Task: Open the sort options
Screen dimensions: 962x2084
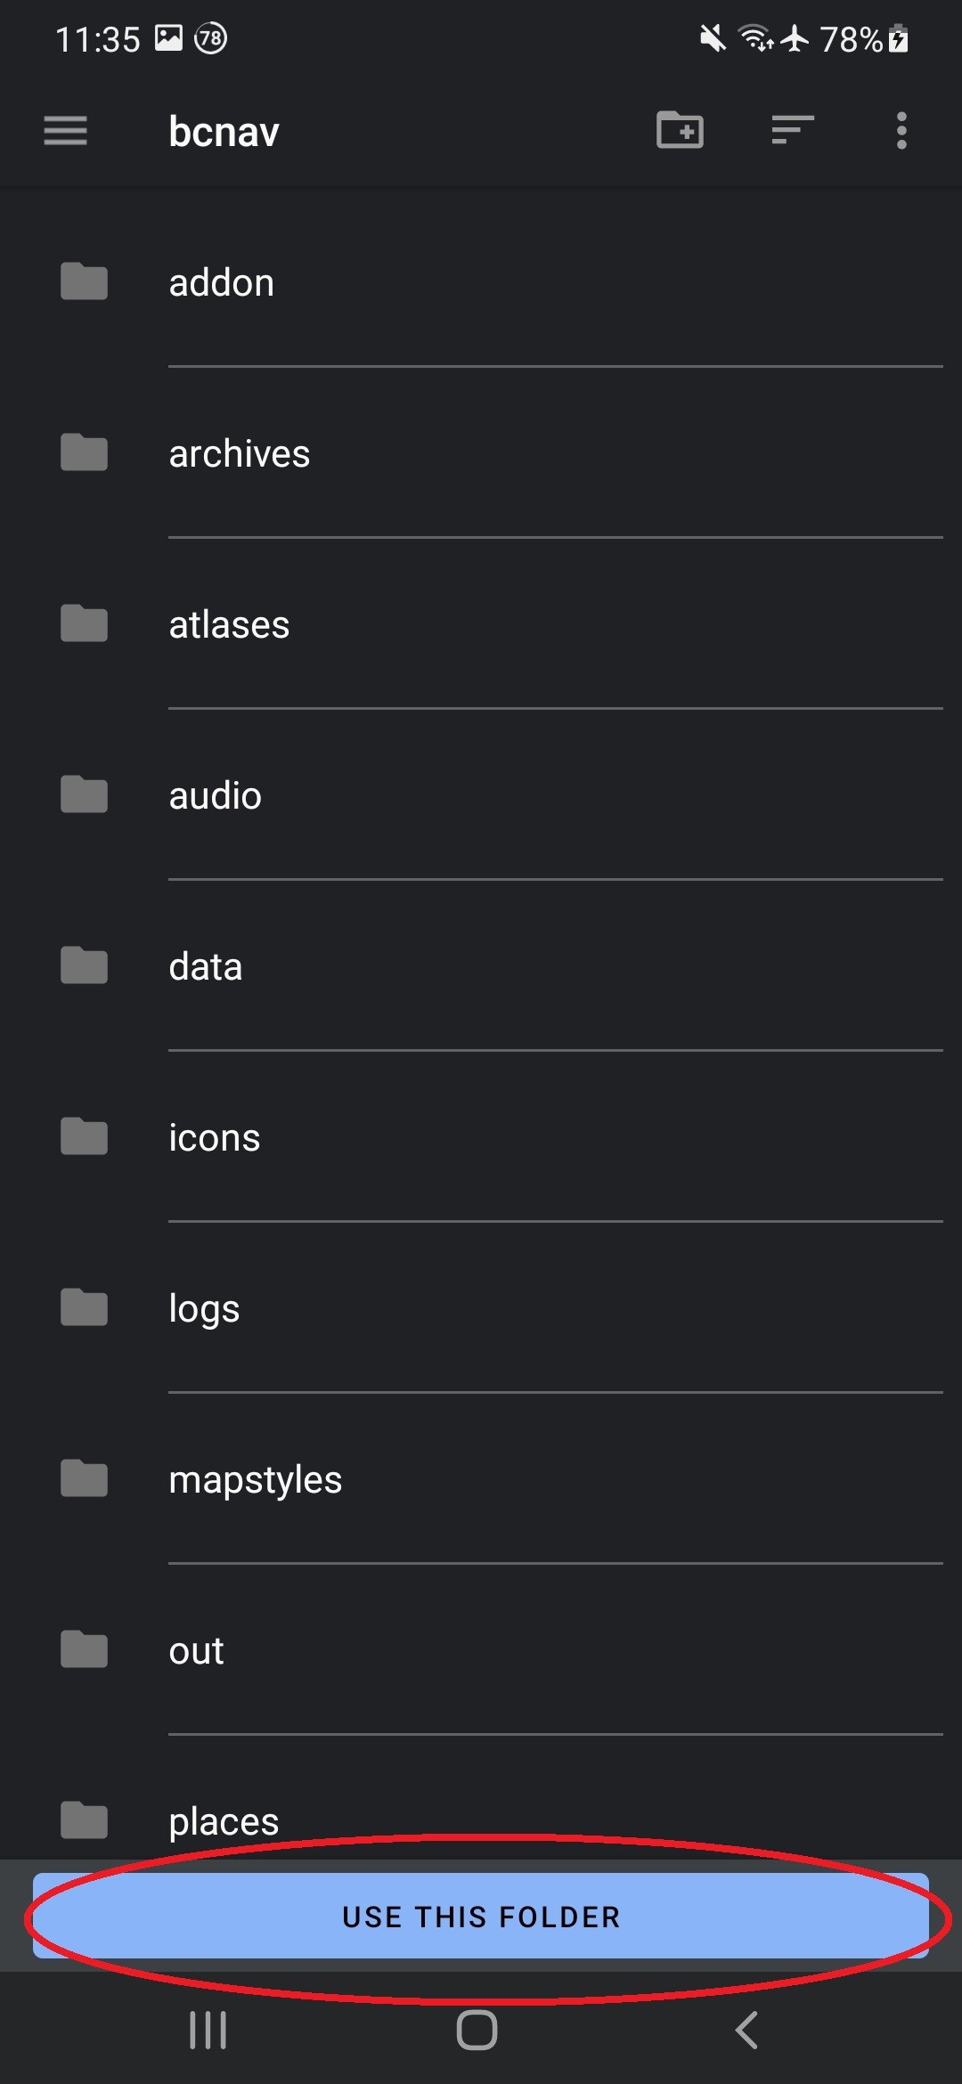Action: [792, 131]
